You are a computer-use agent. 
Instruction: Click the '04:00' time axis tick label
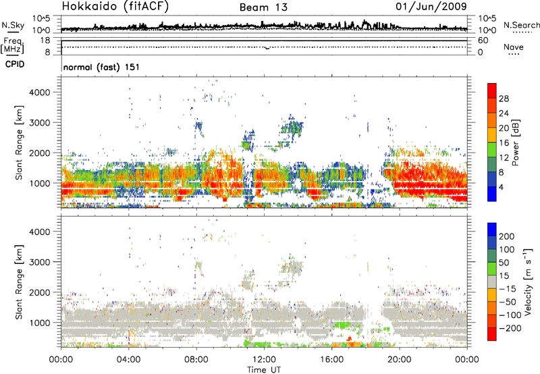coord(128,360)
